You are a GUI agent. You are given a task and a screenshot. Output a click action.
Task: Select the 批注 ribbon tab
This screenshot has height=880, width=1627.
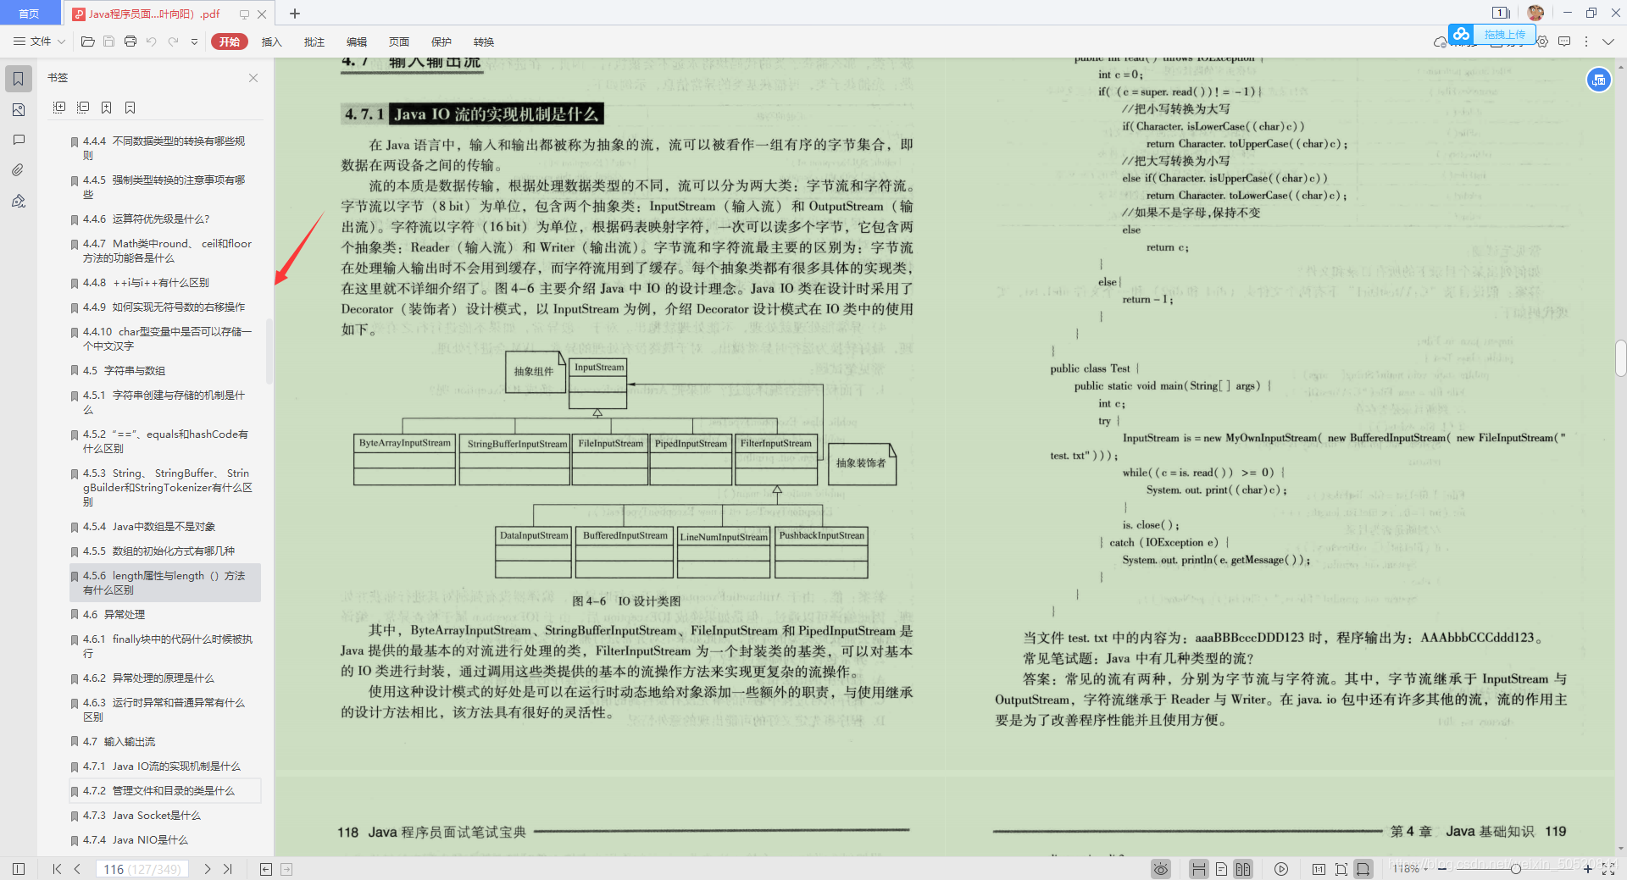point(314,42)
